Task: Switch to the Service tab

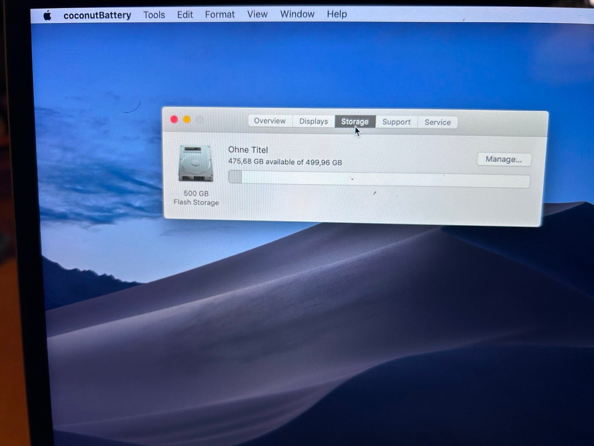Action: click(x=437, y=122)
